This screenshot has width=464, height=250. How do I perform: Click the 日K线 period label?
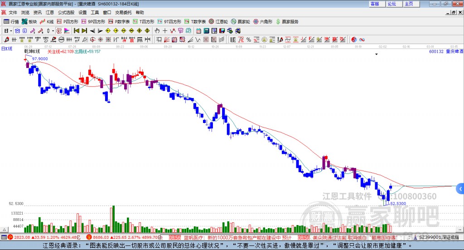point(7,49)
